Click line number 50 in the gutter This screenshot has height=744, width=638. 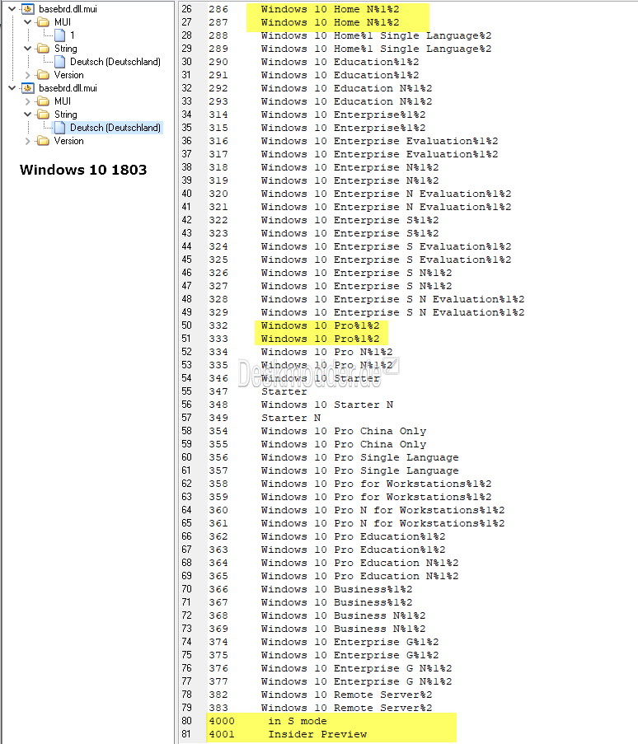pos(186,325)
